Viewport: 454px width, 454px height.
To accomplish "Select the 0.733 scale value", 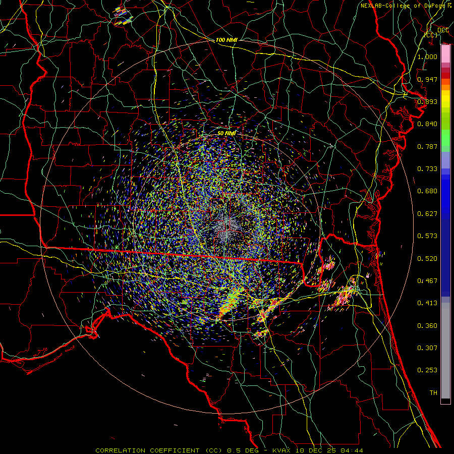I will [x=427, y=169].
